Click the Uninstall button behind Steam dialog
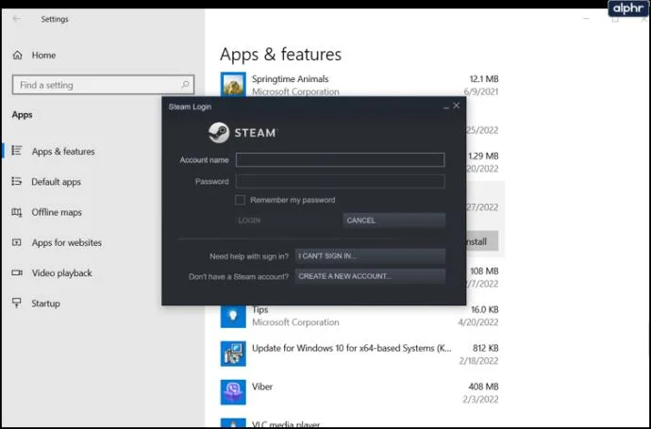 (481, 241)
